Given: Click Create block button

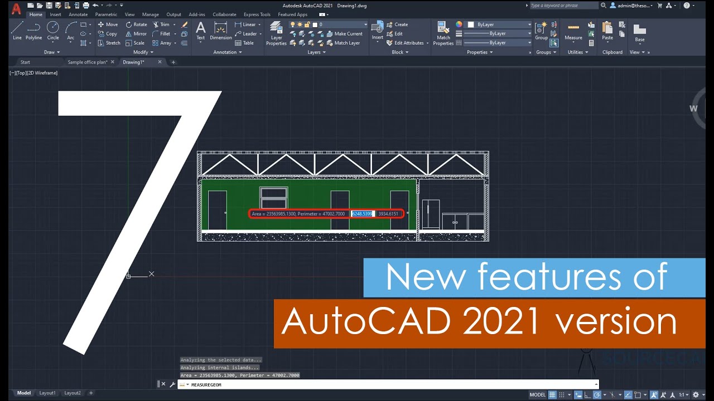Looking at the screenshot, I should pyautogui.click(x=397, y=25).
